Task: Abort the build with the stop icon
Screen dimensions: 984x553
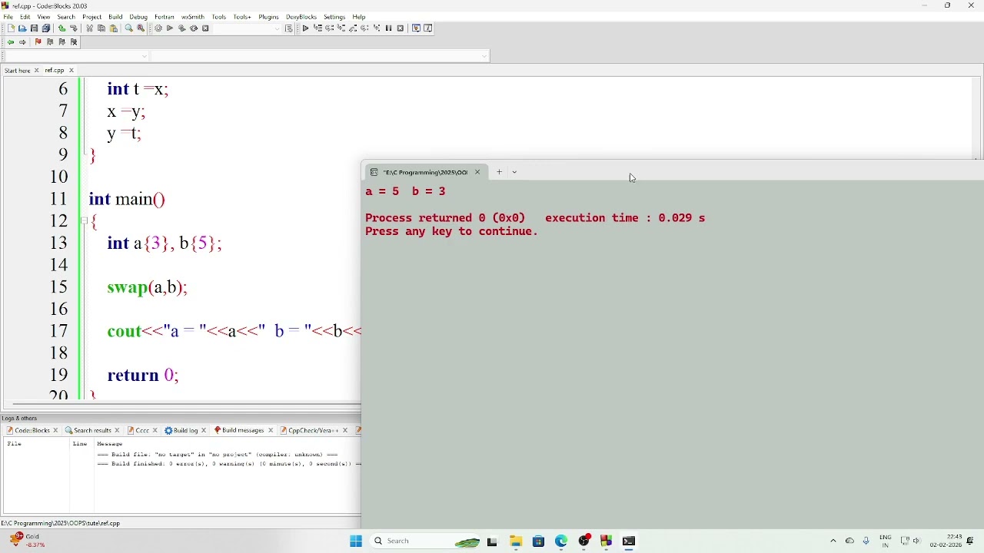Action: [x=206, y=28]
